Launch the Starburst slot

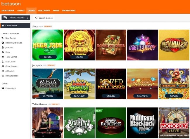tap(142, 45)
